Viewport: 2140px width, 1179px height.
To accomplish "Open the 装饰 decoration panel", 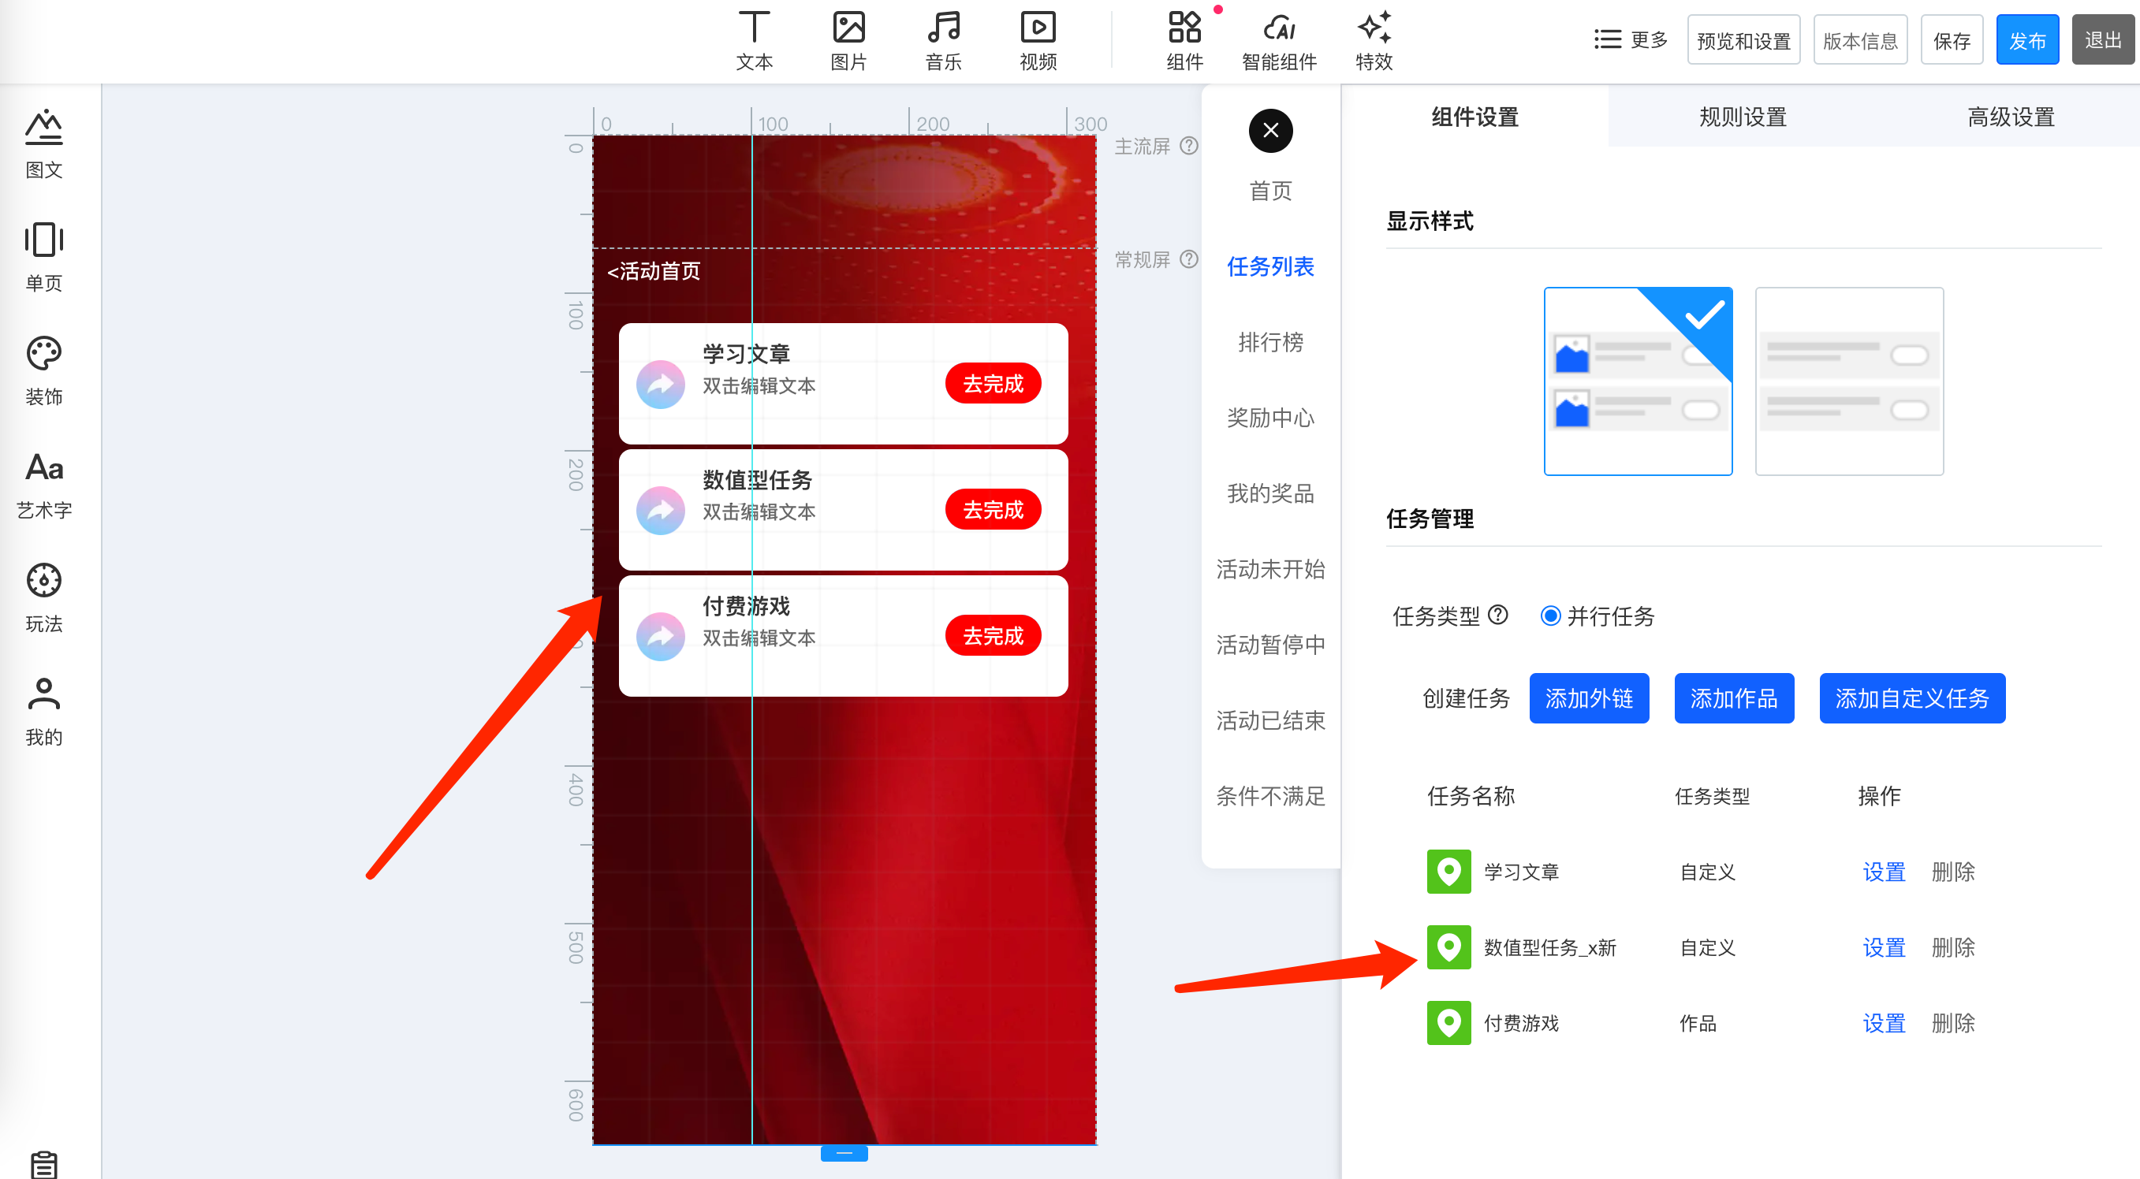I will (x=43, y=371).
